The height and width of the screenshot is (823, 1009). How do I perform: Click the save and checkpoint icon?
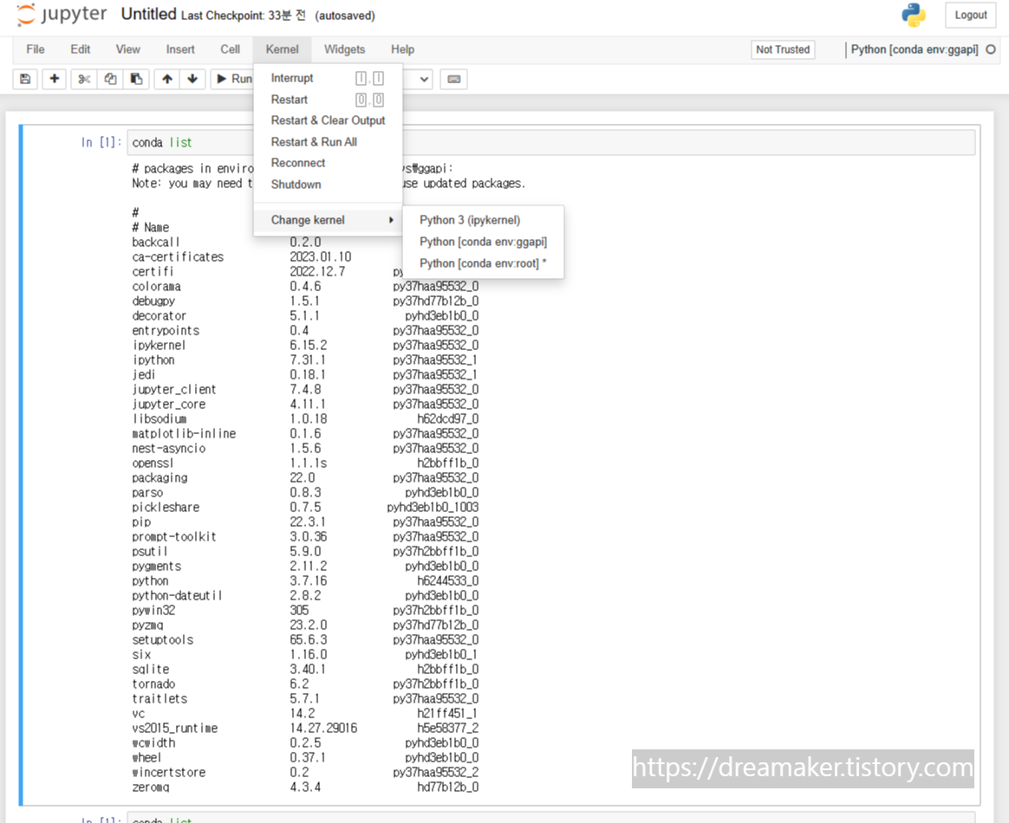pyautogui.click(x=25, y=79)
